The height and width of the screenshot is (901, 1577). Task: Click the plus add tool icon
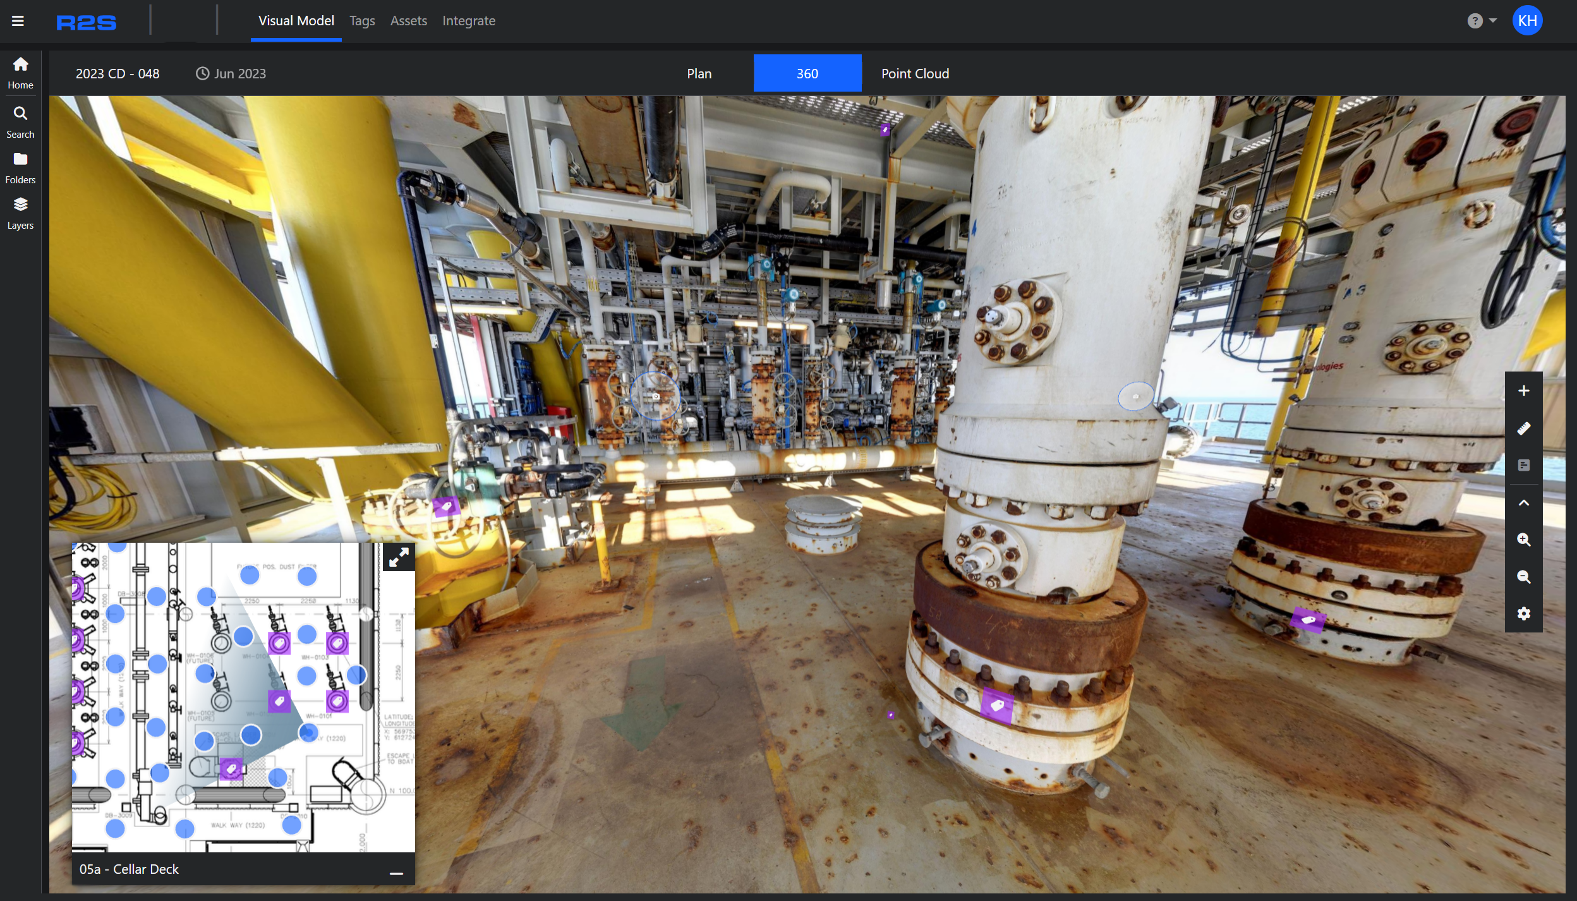coord(1523,390)
